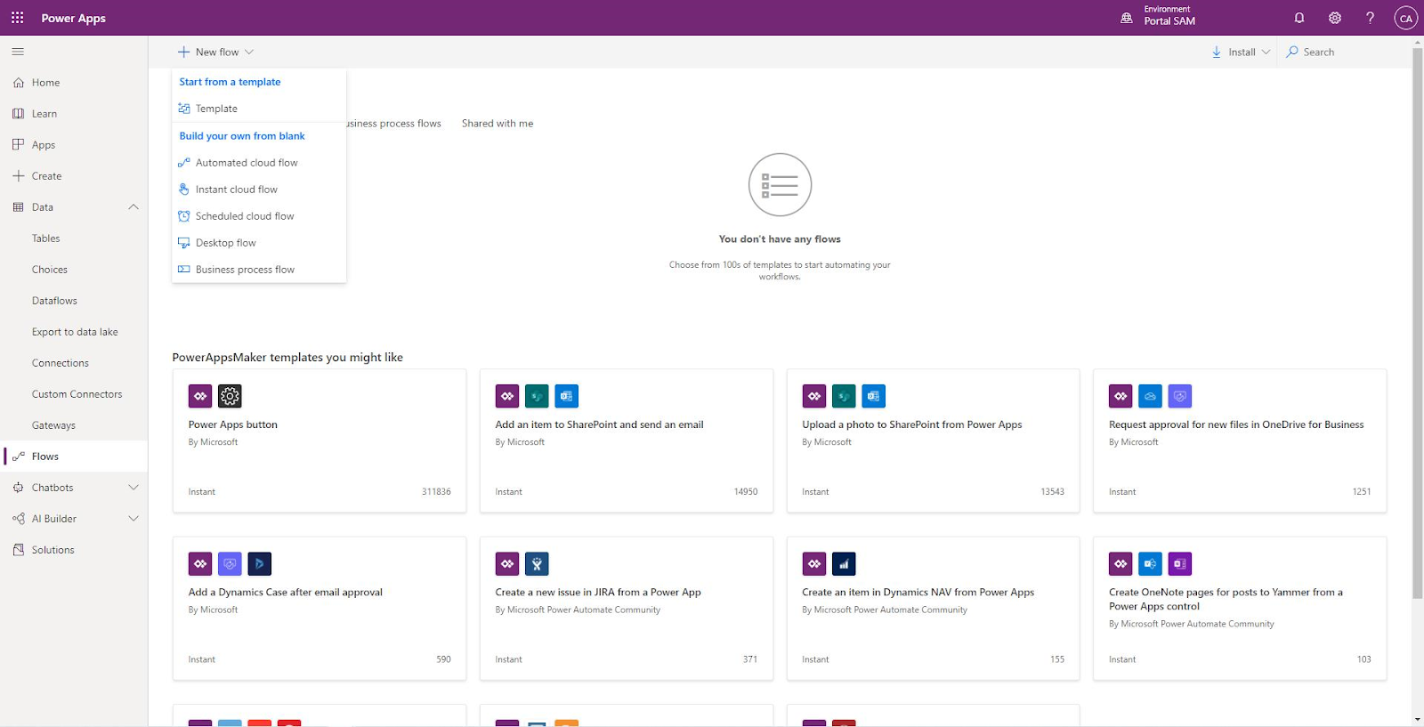The height and width of the screenshot is (727, 1424).
Task: Open the New flow dropdown chevron
Action: [249, 52]
